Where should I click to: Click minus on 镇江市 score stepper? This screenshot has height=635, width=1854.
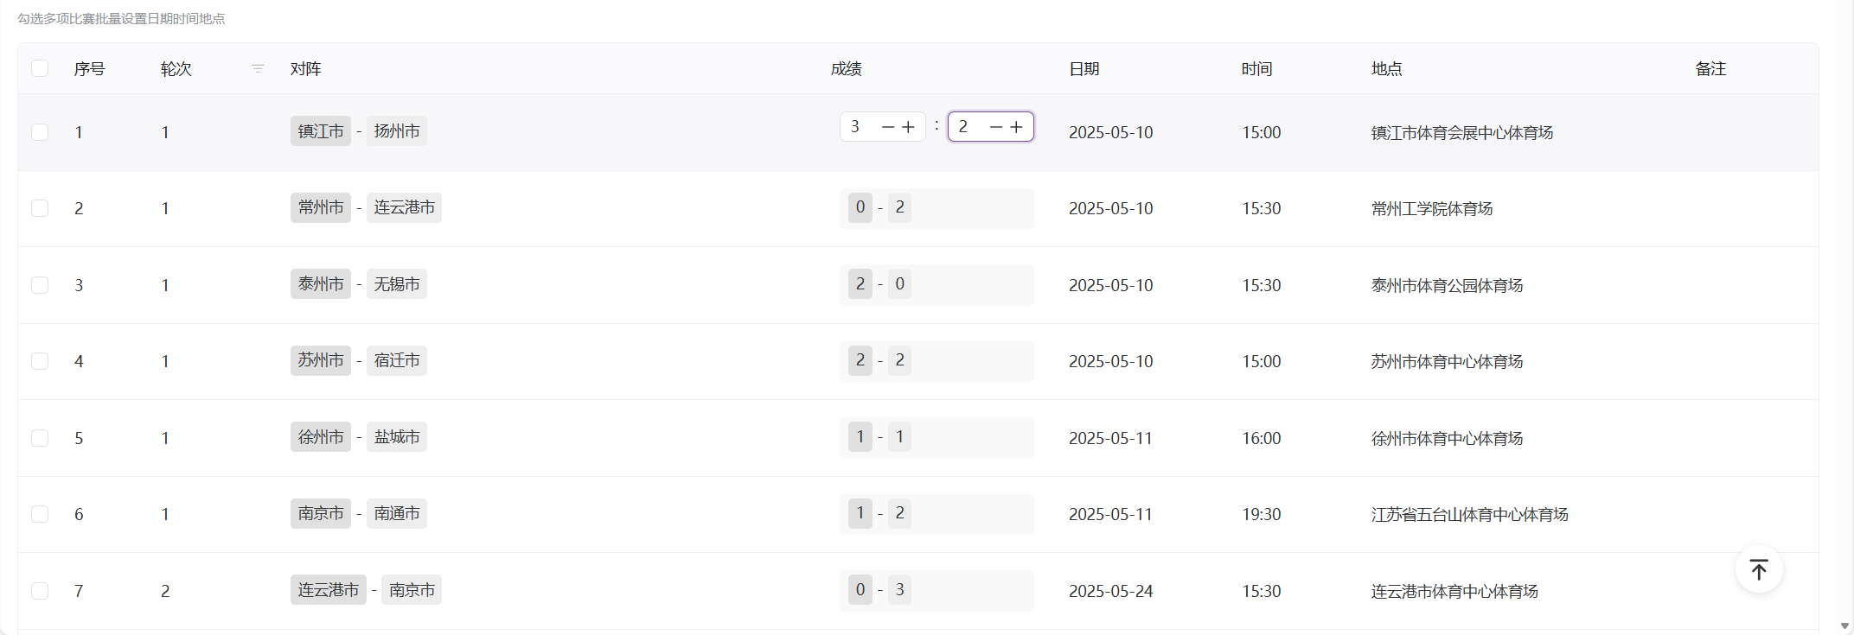(887, 127)
